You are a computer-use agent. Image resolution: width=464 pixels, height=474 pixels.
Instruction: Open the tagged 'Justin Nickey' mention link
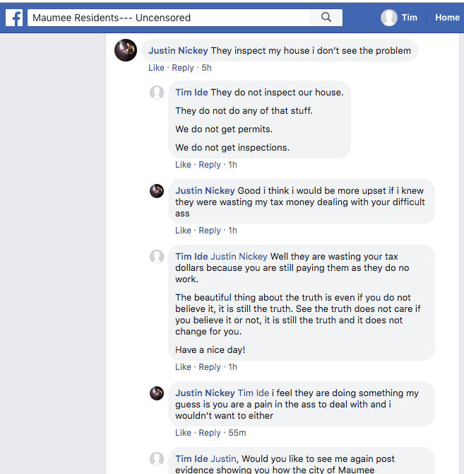point(239,256)
